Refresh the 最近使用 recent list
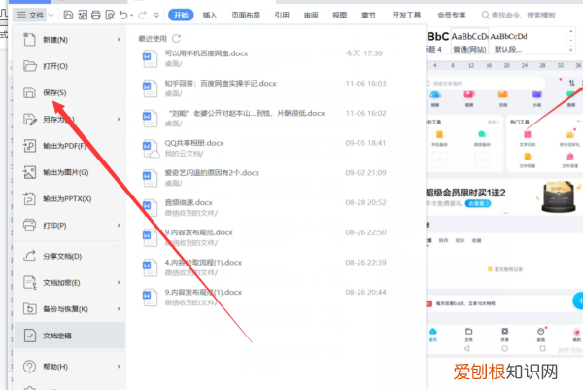This screenshot has height=390, width=583. point(176,38)
